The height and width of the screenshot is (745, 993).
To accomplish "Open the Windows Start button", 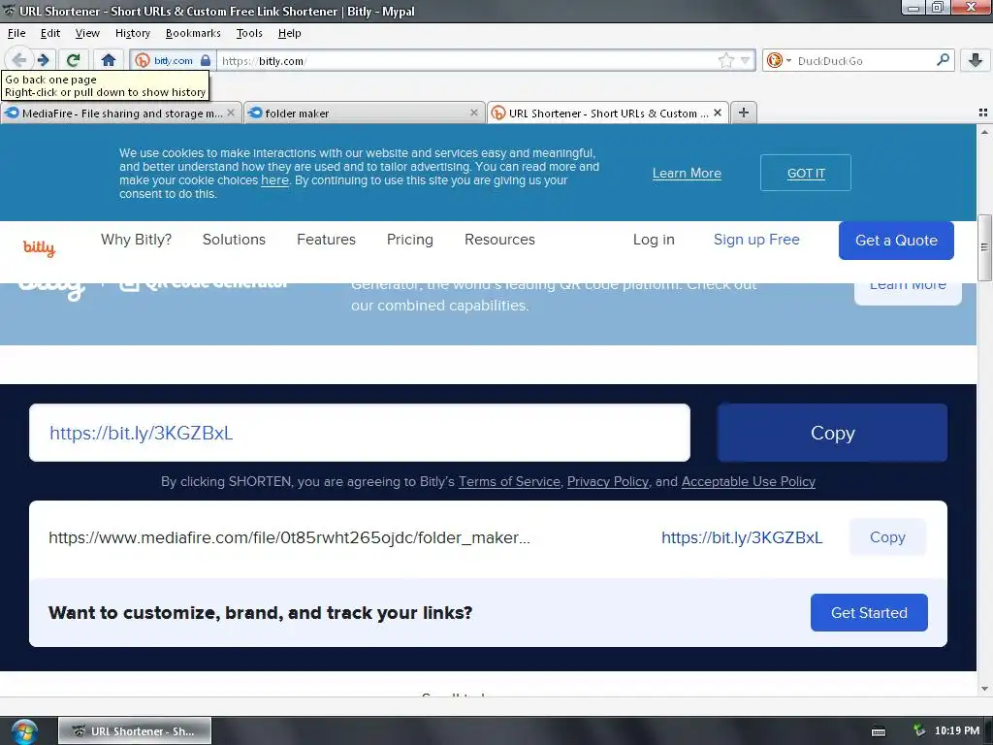I will pos(24,731).
